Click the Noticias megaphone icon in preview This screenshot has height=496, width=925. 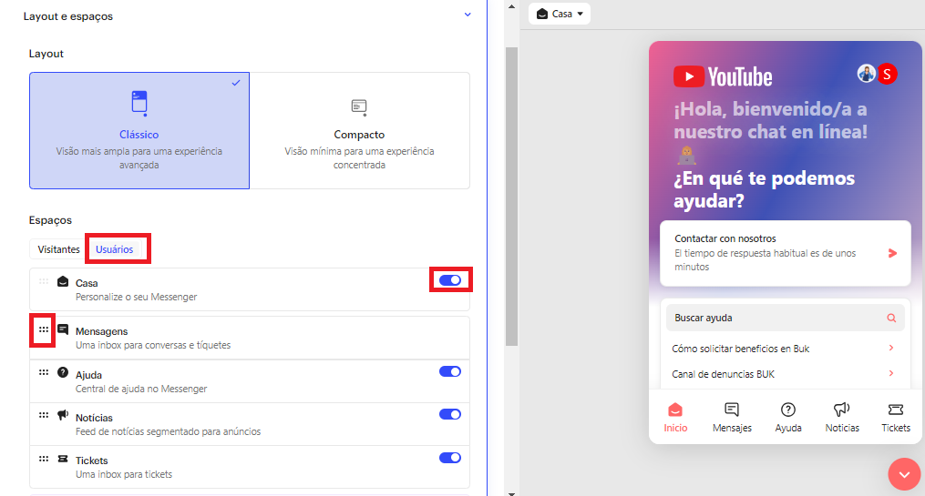coord(842,410)
